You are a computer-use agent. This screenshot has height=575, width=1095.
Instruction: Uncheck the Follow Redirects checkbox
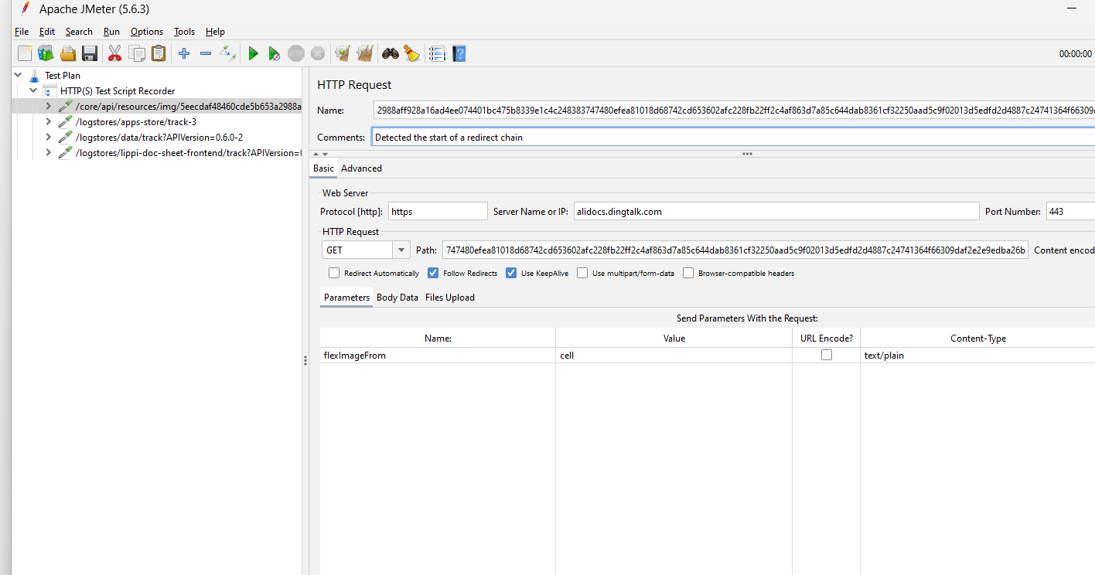tap(433, 273)
